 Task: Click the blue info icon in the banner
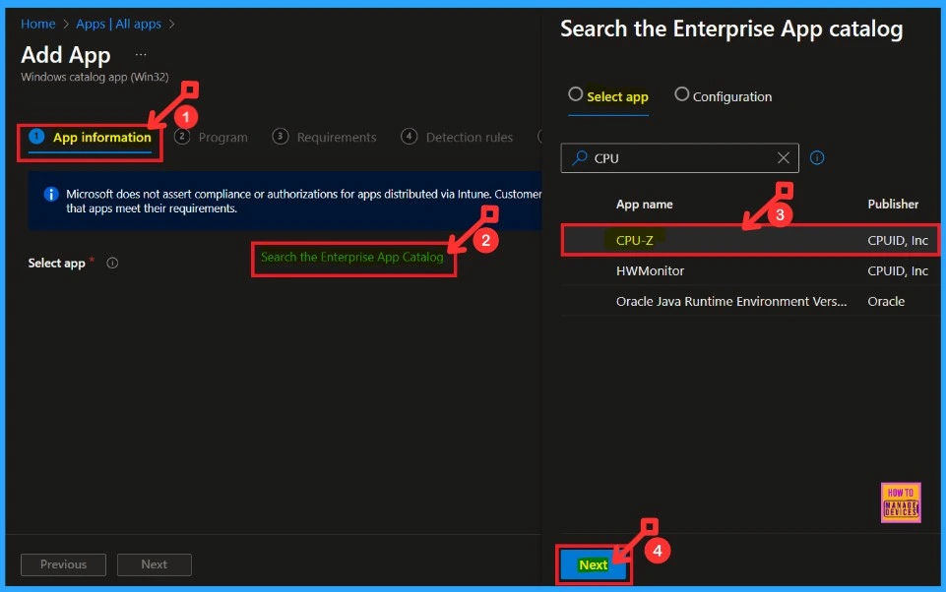point(51,194)
